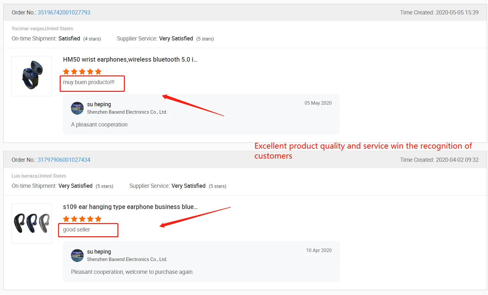Click the s109 ear hanging earphone thumbnail
The image size is (488, 295).
coord(32,223)
